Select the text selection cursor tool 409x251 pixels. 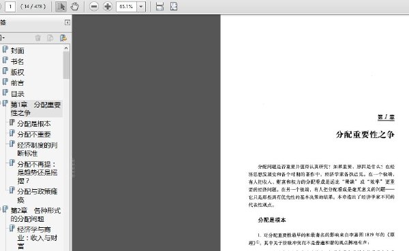61,7
